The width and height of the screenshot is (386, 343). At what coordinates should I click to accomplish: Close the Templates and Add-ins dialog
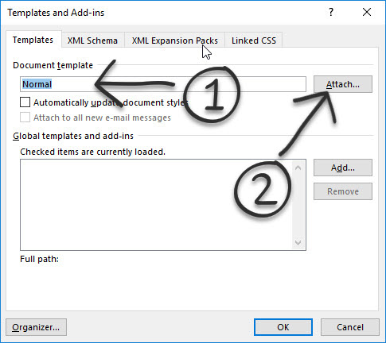coord(367,12)
